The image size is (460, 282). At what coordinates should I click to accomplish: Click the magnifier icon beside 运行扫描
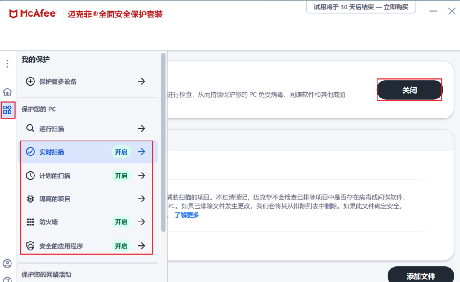coord(30,128)
